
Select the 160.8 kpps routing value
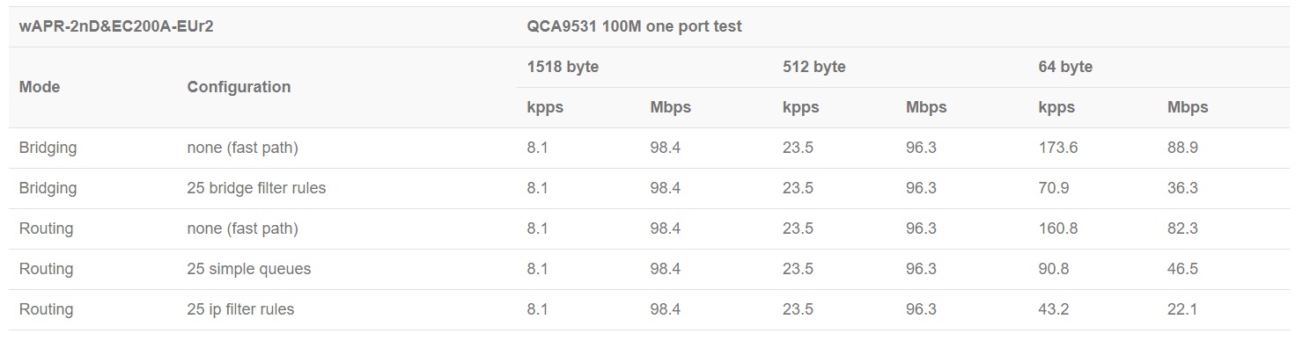pos(1057,228)
